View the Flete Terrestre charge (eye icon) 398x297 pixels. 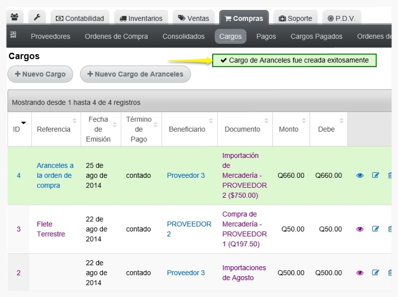(x=360, y=229)
